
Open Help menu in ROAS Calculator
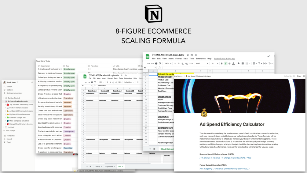pos(209,59)
